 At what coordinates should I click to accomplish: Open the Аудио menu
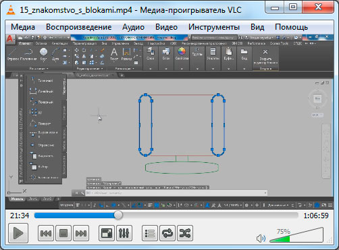click(x=133, y=27)
